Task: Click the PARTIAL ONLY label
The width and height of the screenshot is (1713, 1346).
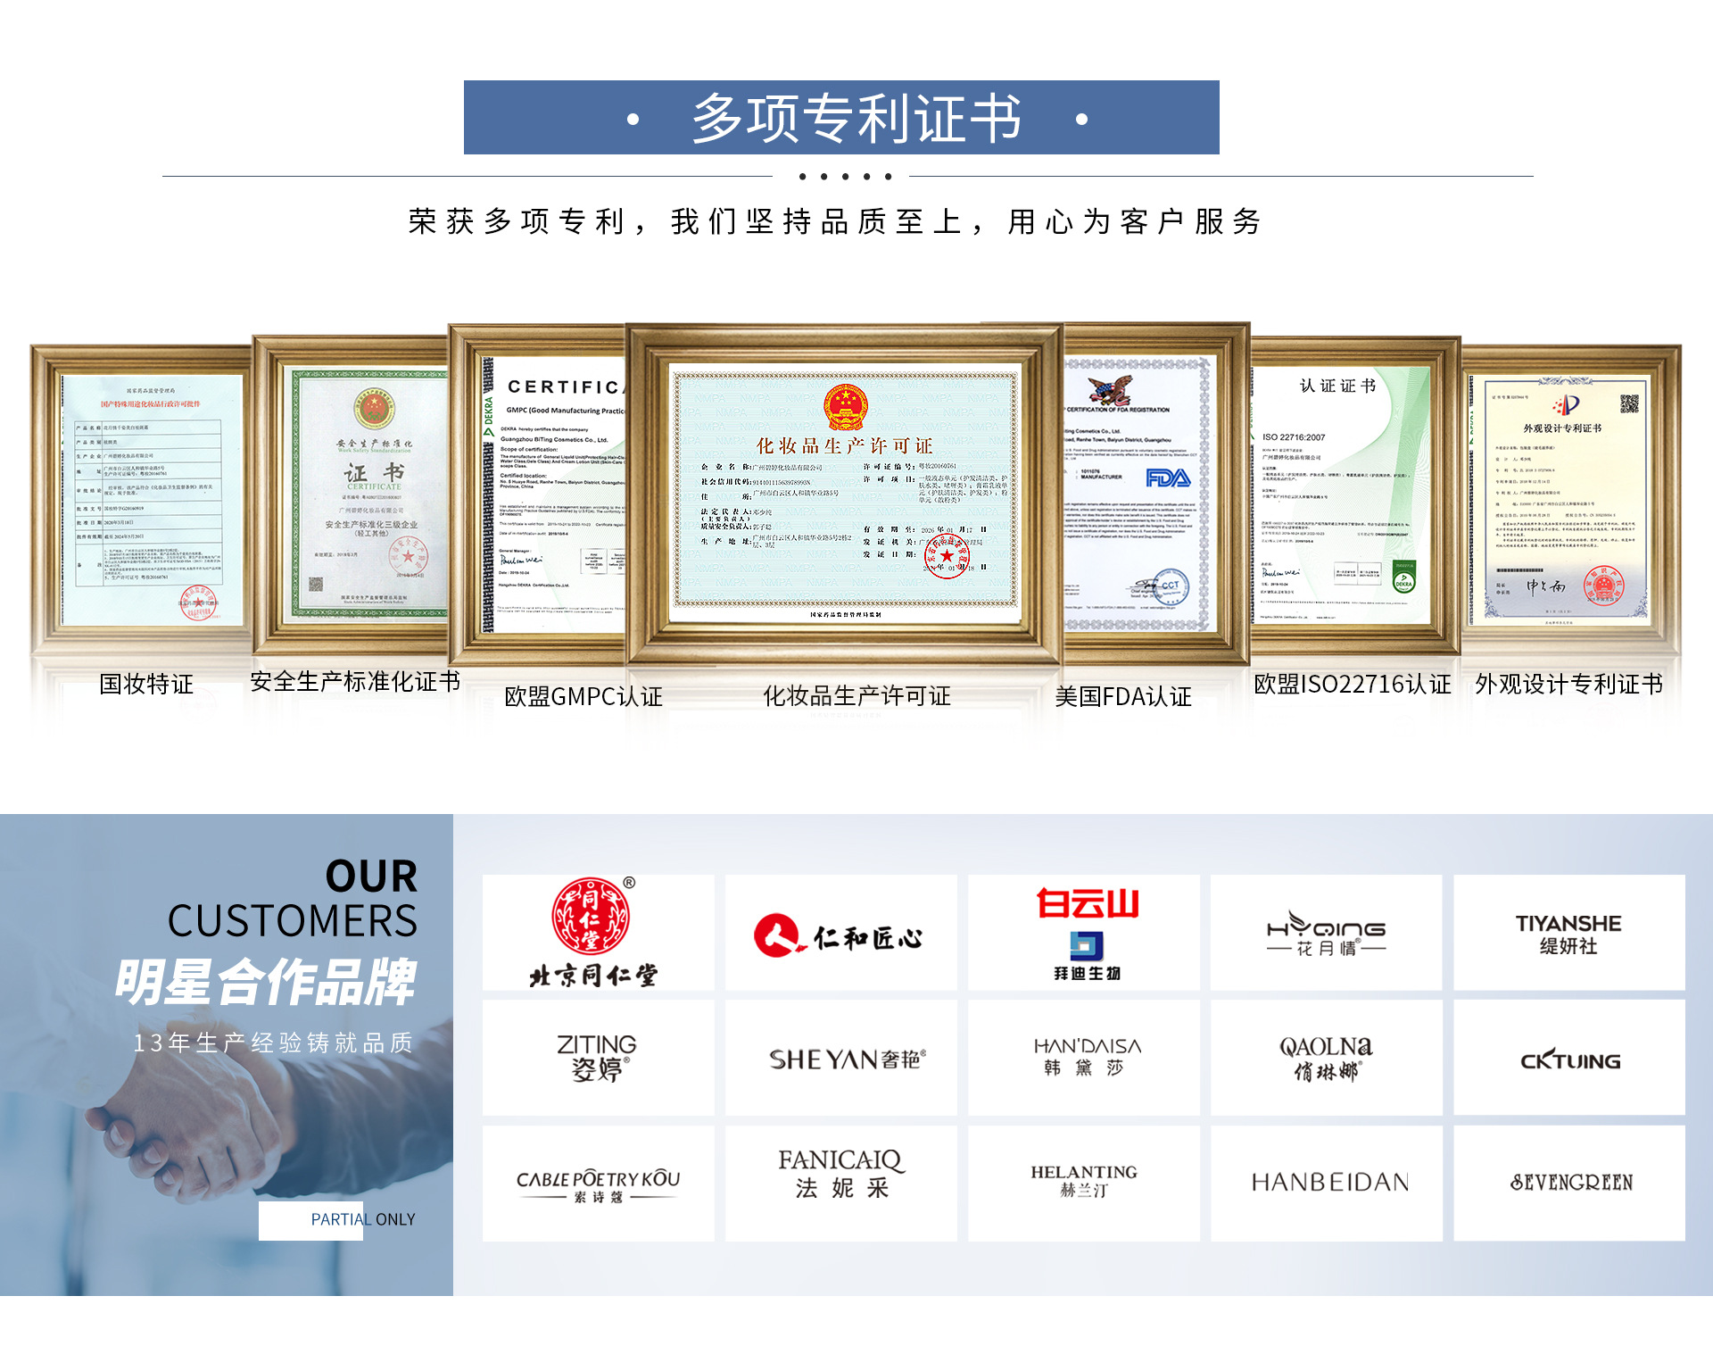Action: click(x=362, y=1219)
